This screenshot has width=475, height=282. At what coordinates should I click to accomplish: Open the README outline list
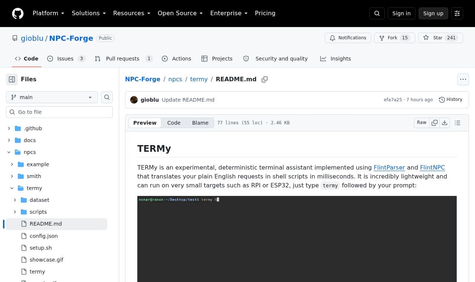click(x=458, y=123)
